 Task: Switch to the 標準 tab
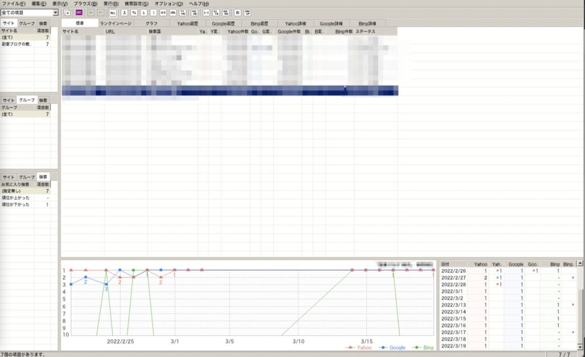(80, 23)
